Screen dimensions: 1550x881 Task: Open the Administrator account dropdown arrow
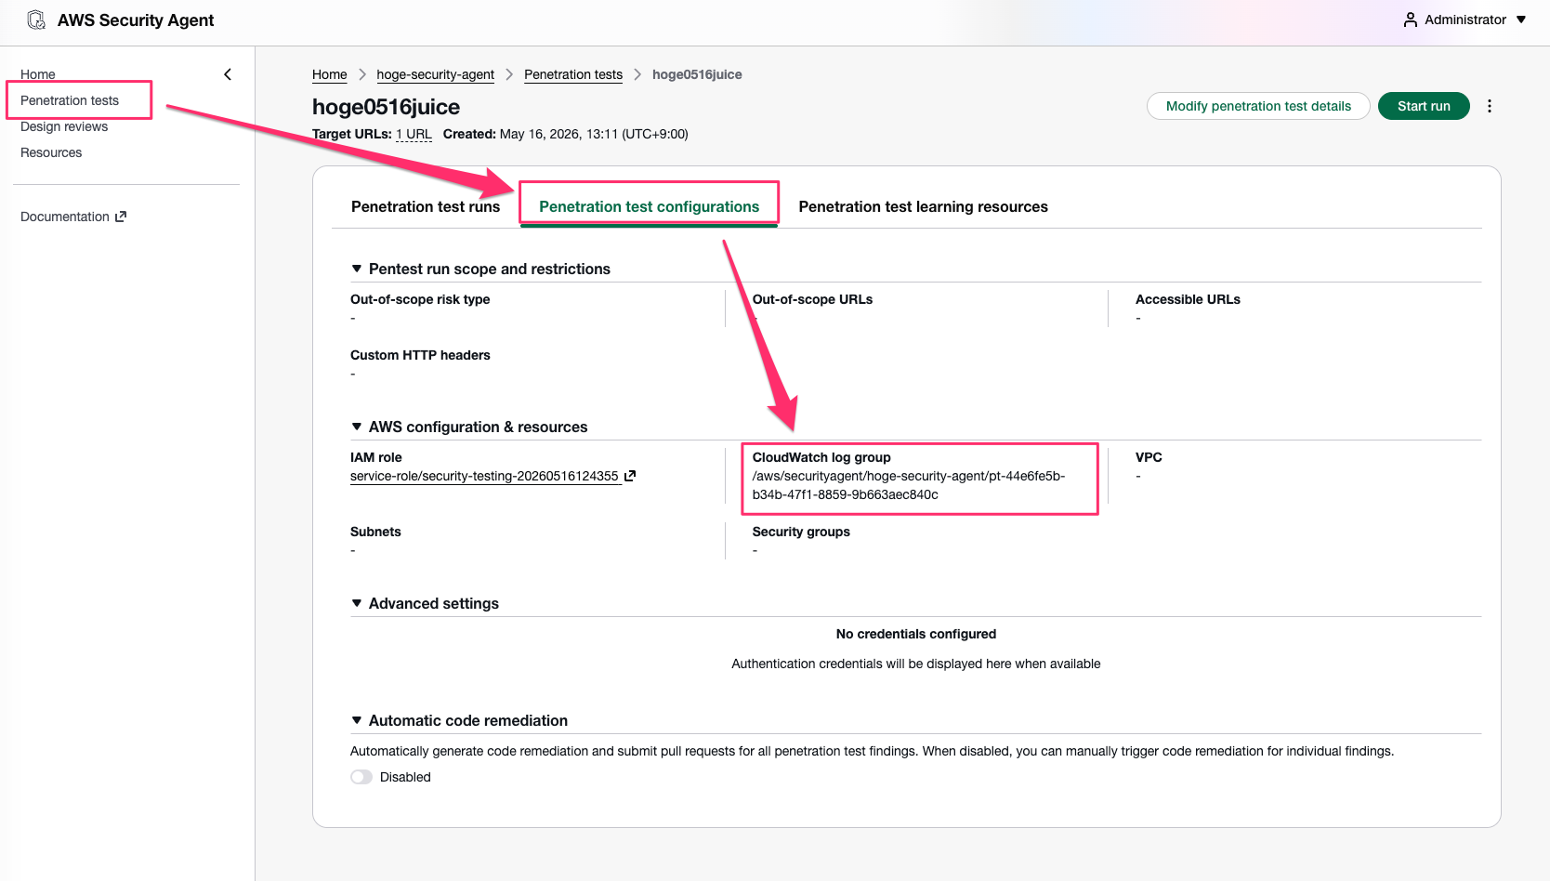(x=1521, y=20)
